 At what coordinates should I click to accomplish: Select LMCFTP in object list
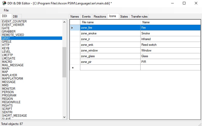coord(32,55)
